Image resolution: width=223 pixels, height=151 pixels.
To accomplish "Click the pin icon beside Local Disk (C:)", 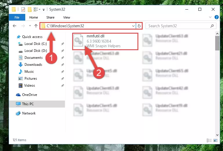I will (62, 44).
